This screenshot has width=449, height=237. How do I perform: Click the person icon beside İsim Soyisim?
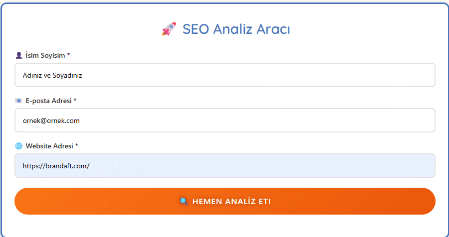tap(19, 55)
